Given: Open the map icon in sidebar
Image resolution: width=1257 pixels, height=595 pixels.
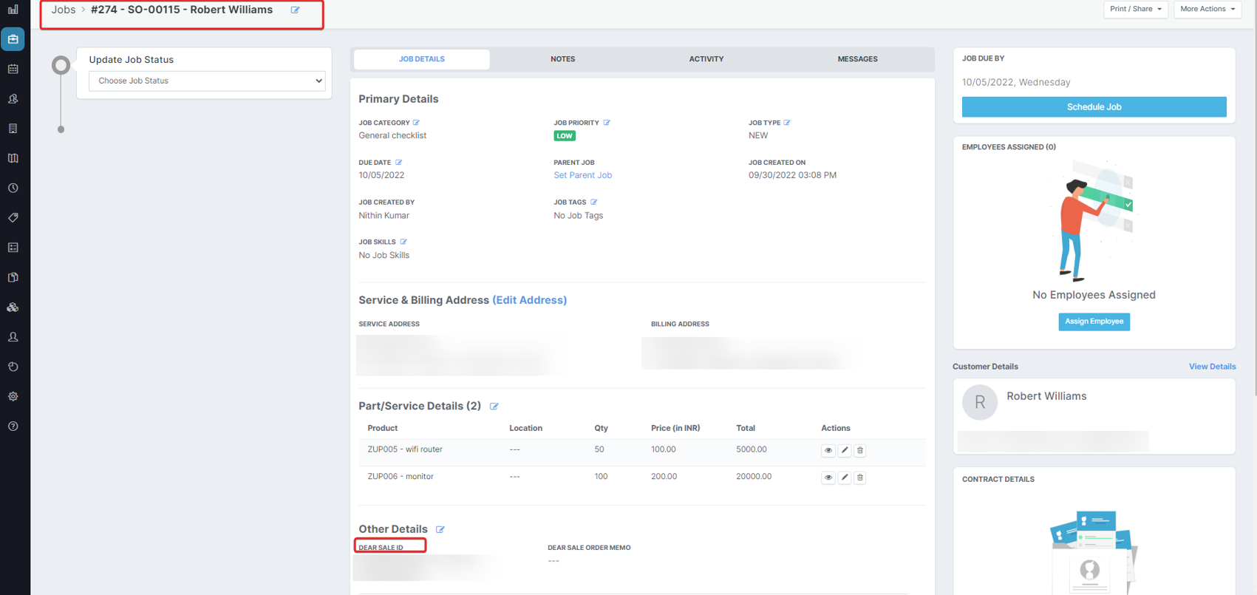Looking at the screenshot, I should [x=13, y=158].
